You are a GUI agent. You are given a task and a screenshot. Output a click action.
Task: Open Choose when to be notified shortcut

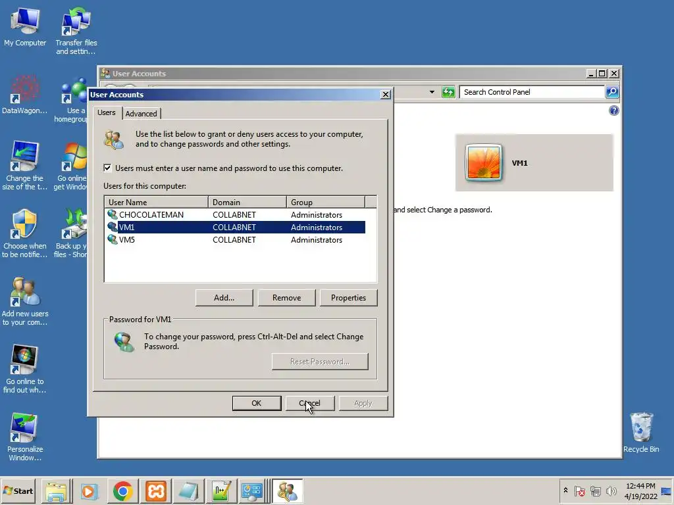[25, 233]
